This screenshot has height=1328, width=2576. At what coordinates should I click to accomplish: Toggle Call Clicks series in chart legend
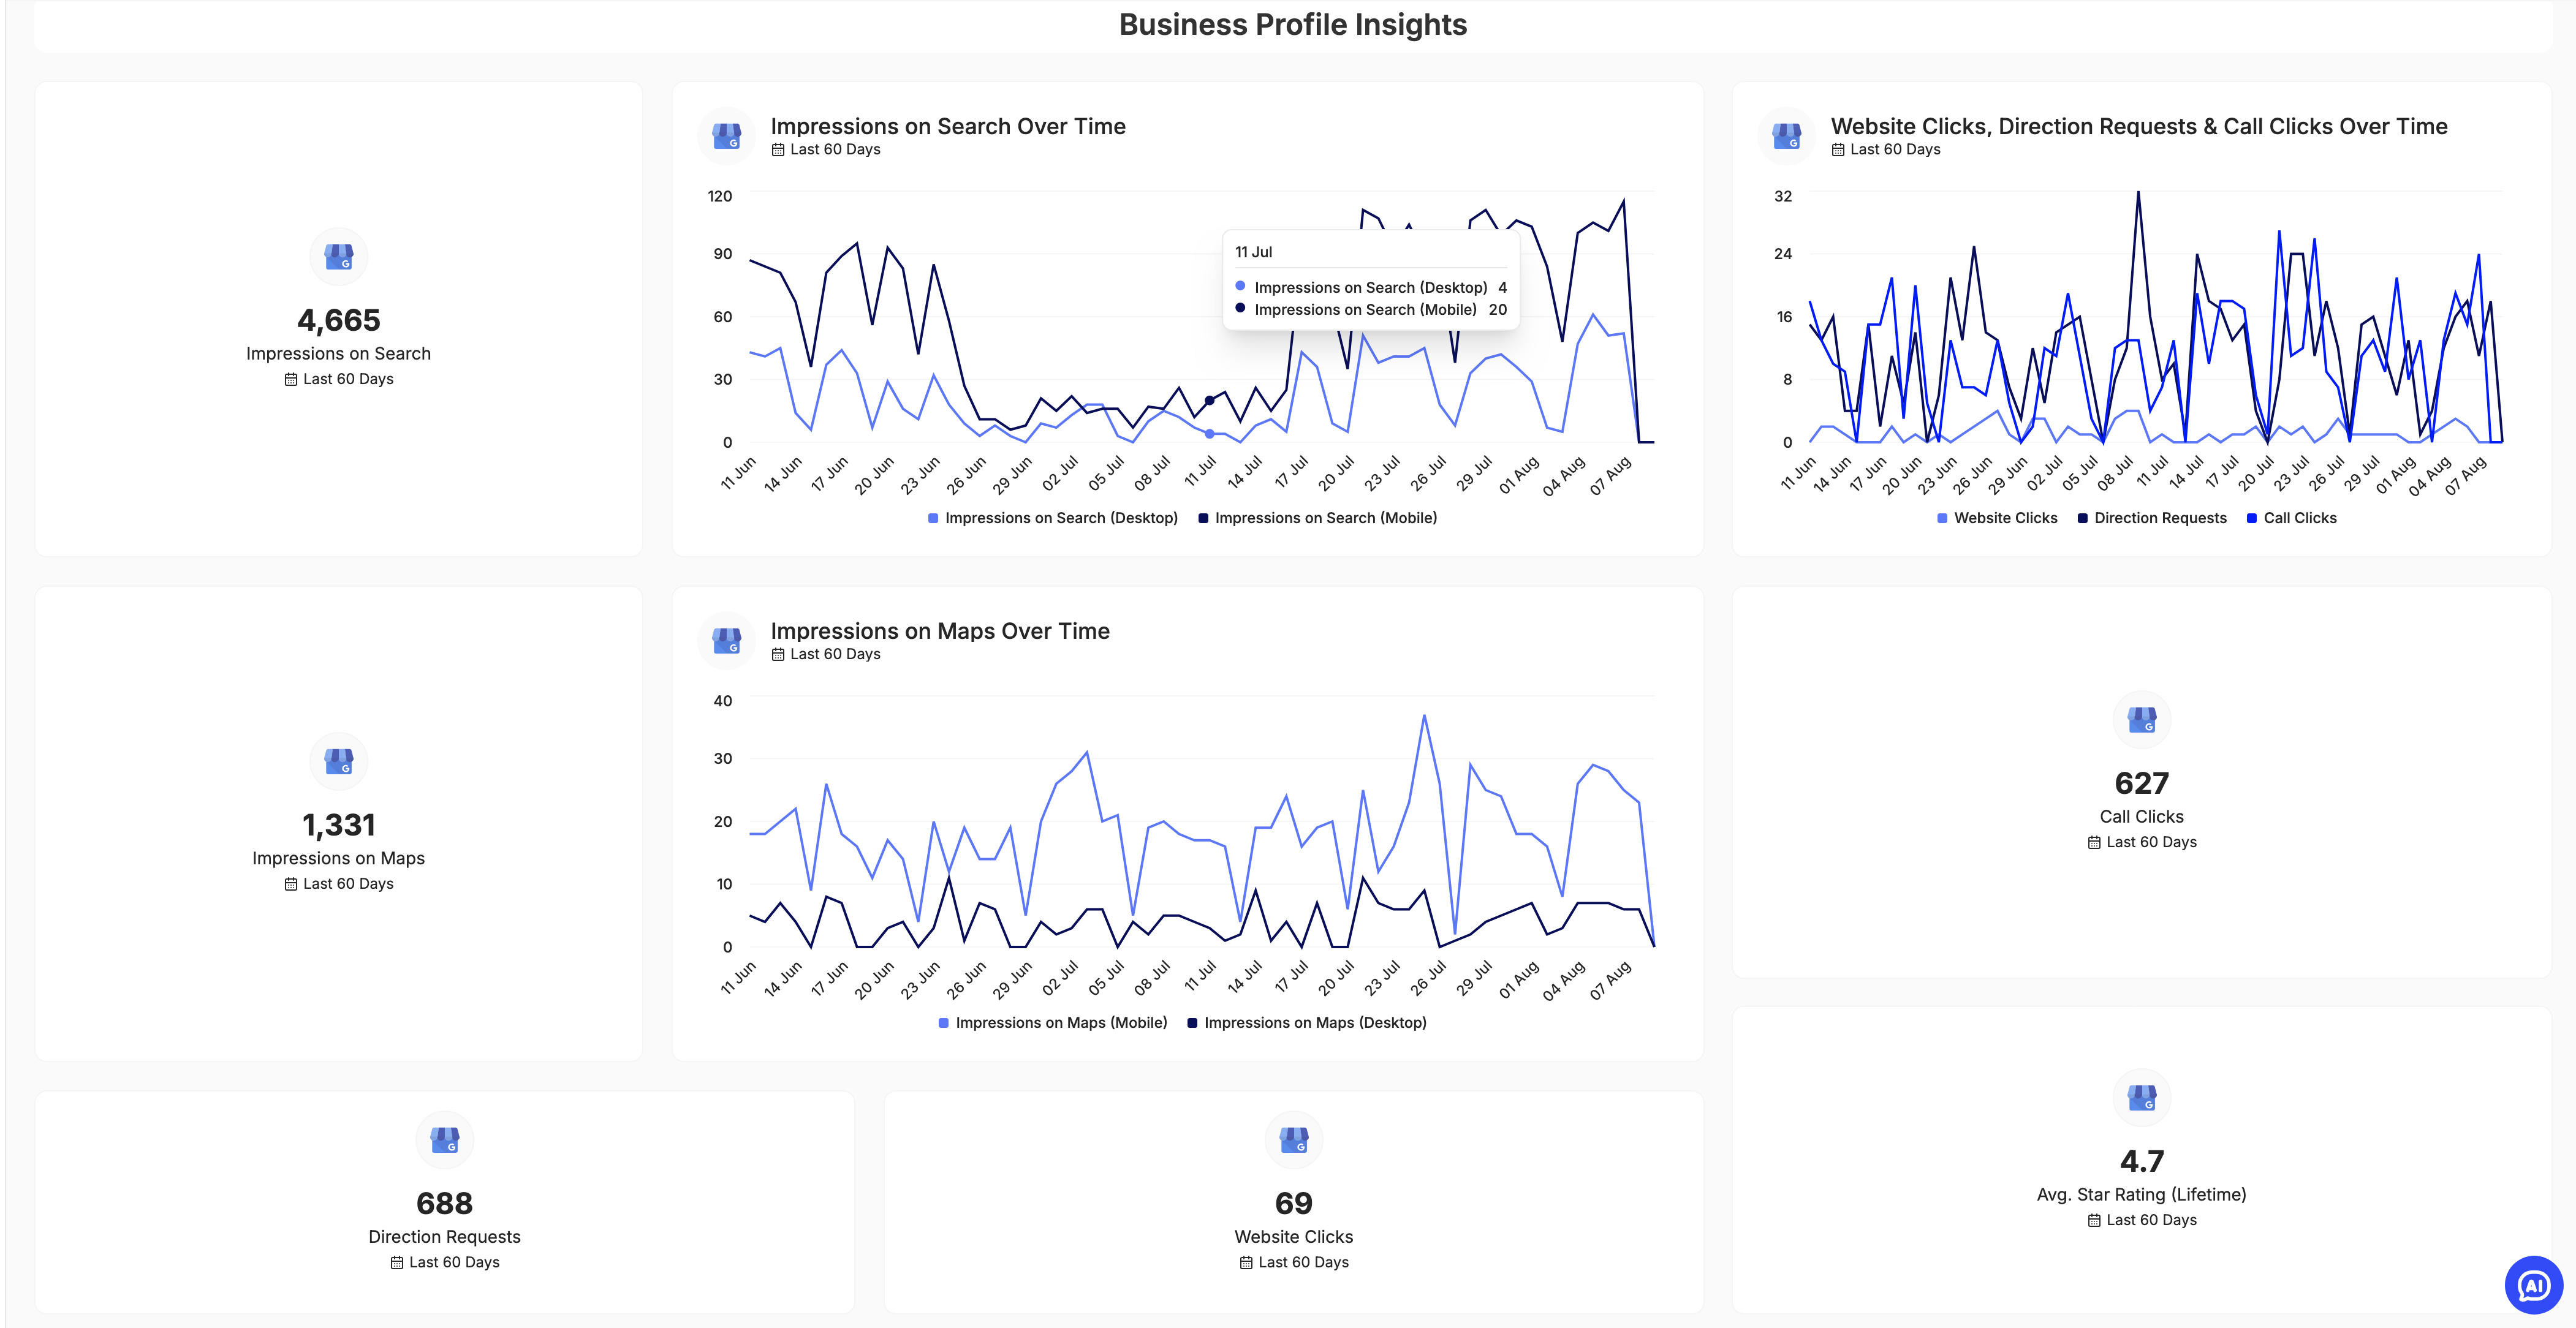coord(2299,518)
